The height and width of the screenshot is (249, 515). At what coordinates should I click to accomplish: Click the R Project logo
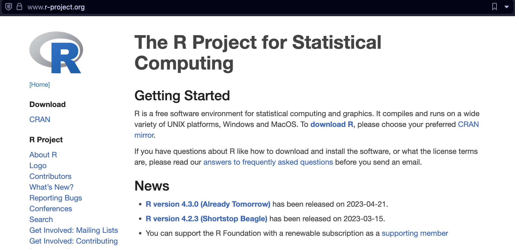pyautogui.click(x=56, y=52)
